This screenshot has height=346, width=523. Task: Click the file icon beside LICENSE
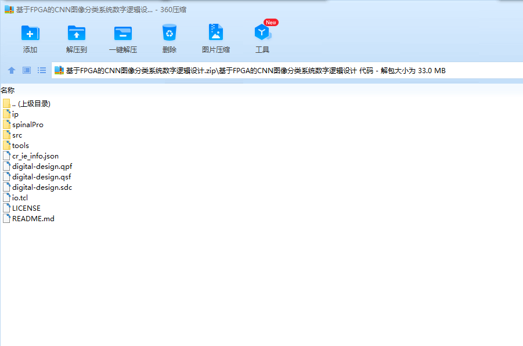coord(6,208)
